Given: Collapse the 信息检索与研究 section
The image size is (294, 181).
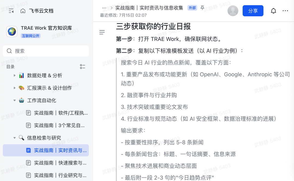Looking at the screenshot, I should 14,138.
